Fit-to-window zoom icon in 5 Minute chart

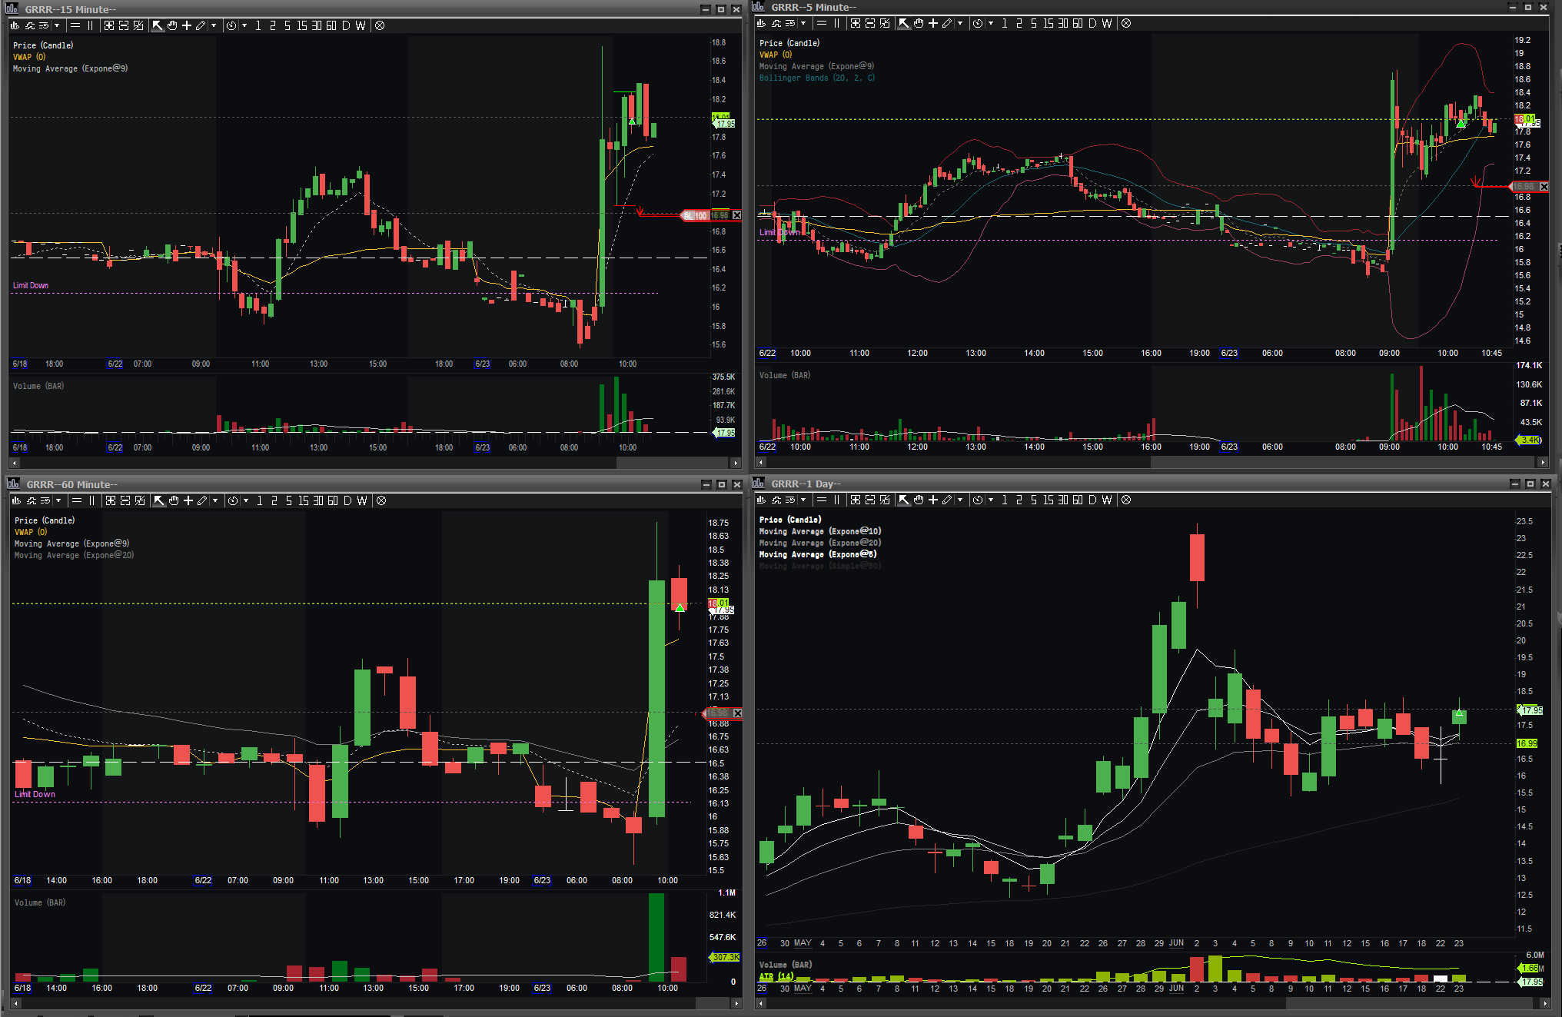[885, 23]
